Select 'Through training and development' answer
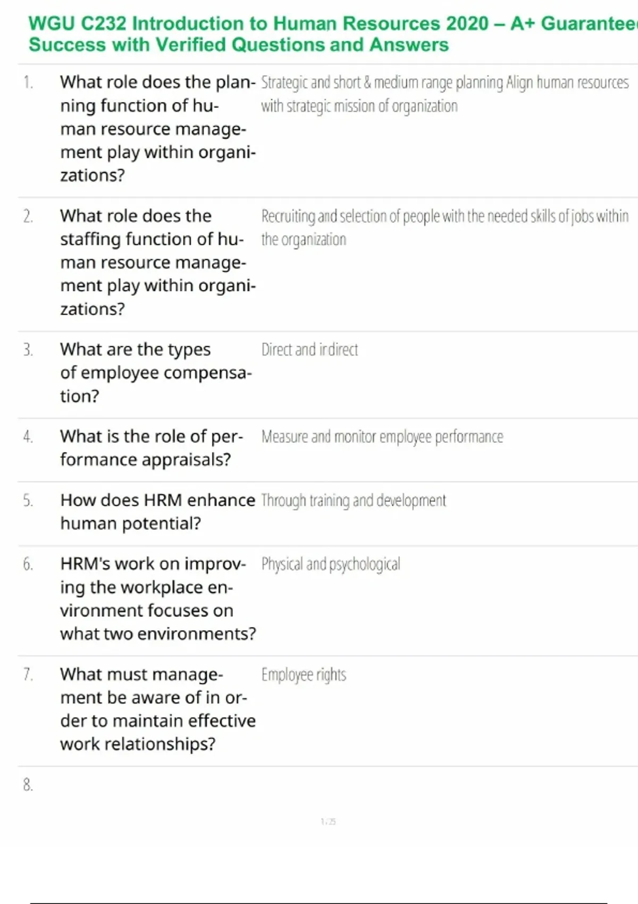The width and height of the screenshot is (638, 904). (x=354, y=500)
